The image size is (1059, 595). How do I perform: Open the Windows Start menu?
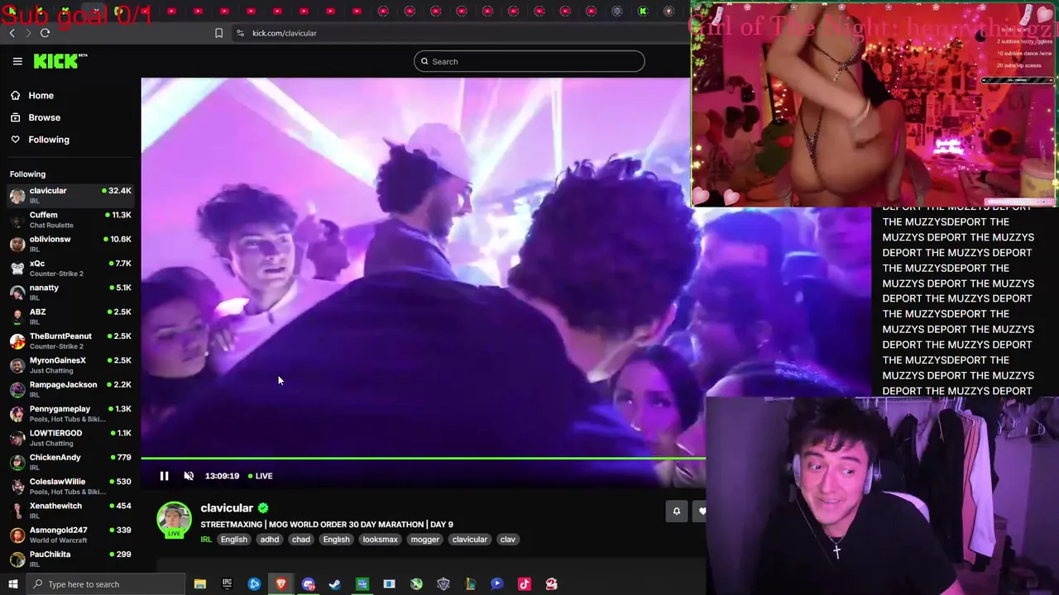click(x=12, y=584)
